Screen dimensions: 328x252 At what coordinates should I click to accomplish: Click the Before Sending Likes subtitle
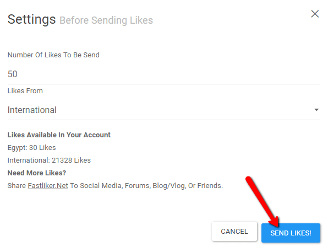(106, 20)
